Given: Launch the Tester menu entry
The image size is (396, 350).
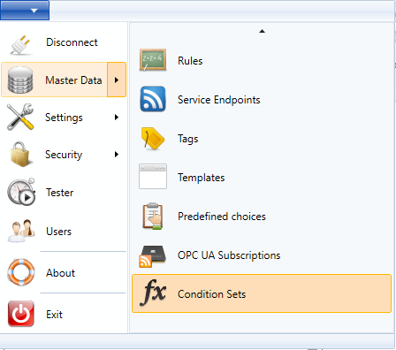Looking at the screenshot, I should [64, 192].
